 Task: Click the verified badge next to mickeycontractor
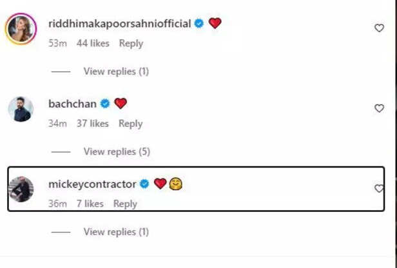point(145,184)
